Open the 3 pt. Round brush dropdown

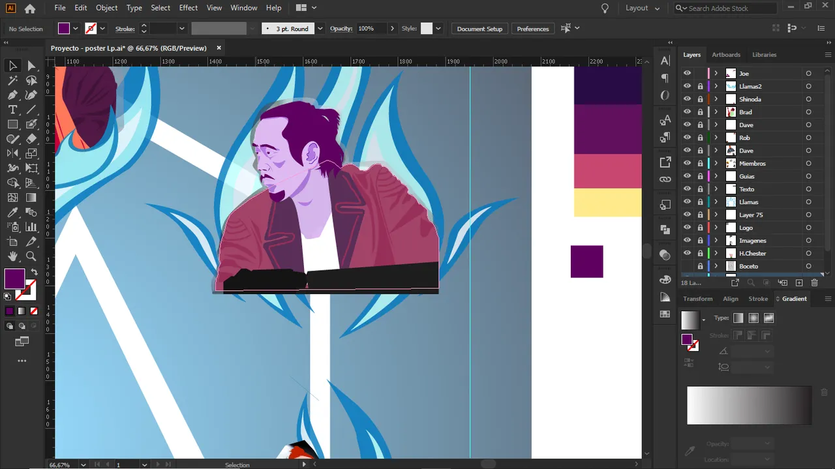pyautogui.click(x=320, y=29)
